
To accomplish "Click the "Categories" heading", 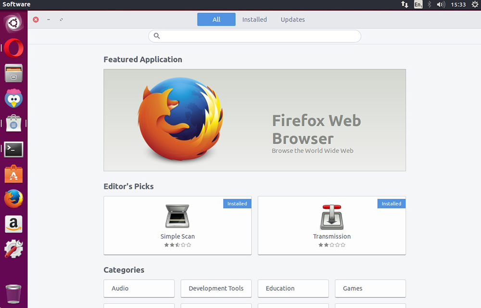I will 124,269.
